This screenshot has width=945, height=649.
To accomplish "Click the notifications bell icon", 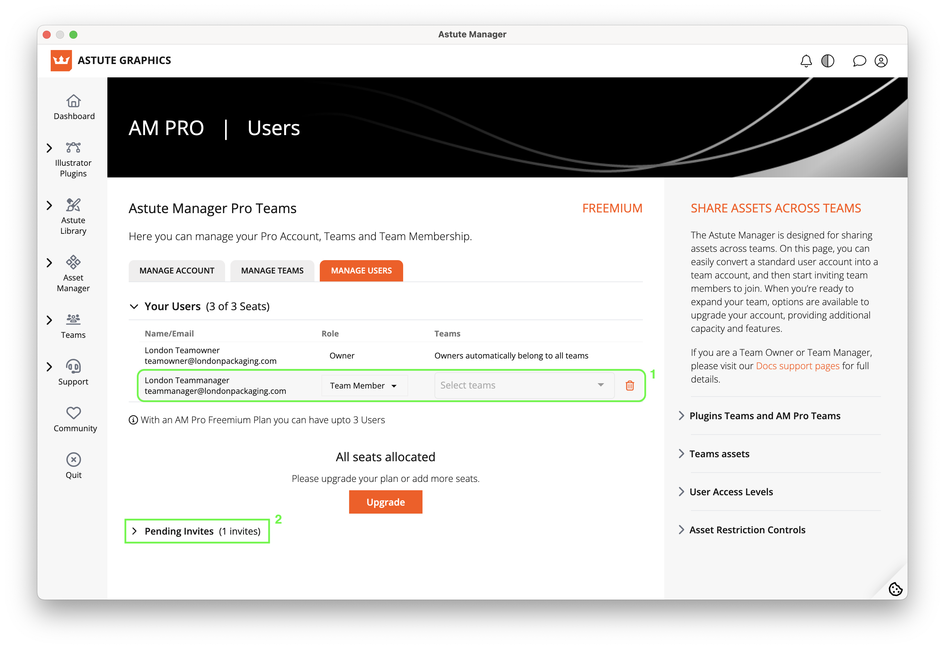I will (806, 61).
